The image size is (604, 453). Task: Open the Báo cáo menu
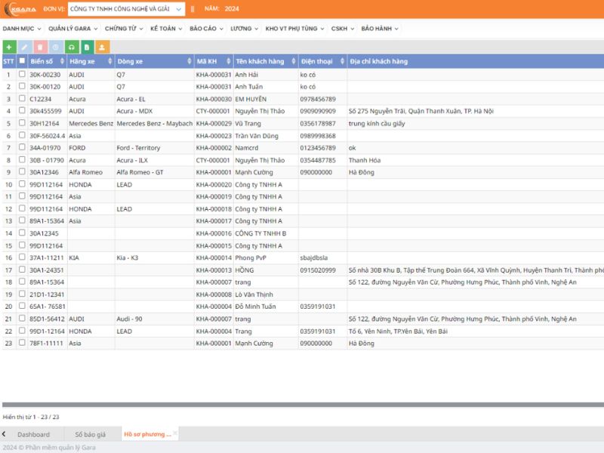(205, 29)
